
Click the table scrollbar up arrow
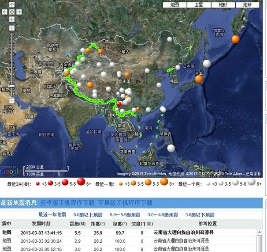[260, 232]
